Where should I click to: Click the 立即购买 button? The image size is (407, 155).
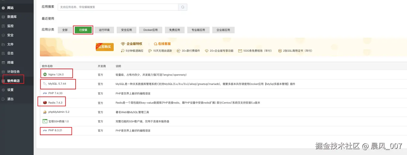(105, 47)
